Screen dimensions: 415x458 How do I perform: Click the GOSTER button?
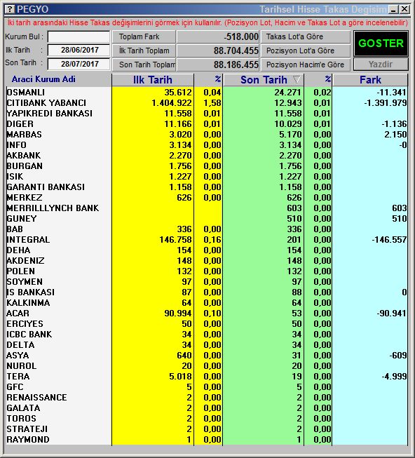tap(381, 43)
